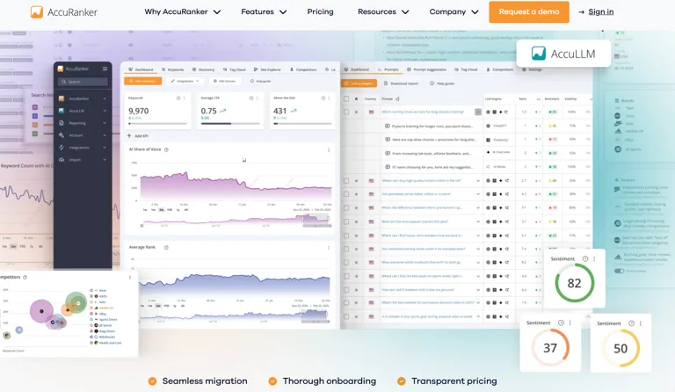Tick the checkbox for 'Where can I buy high-quality trainers' row
Viewport: 675px width, 392px height.
346,181
